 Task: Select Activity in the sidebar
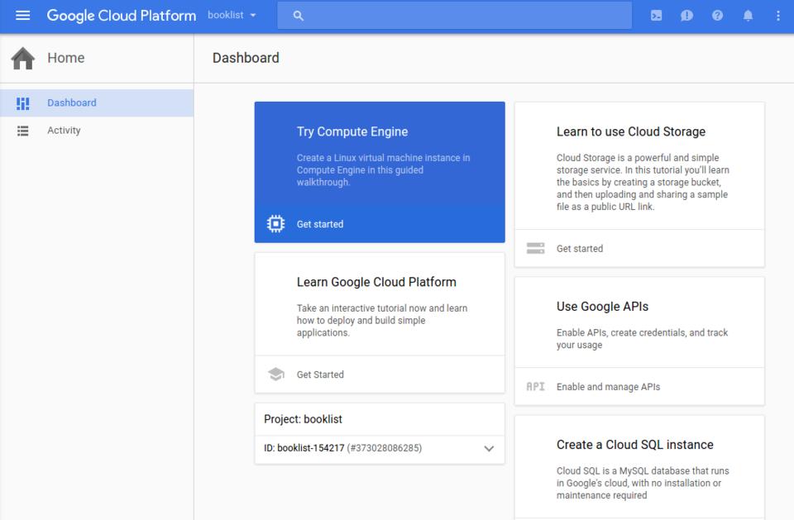point(64,131)
